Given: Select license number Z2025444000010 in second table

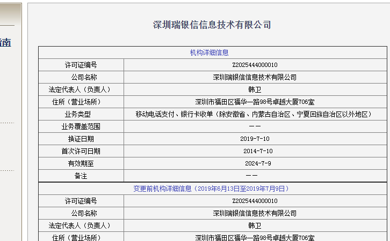Looking at the screenshot, I should click(x=255, y=201).
